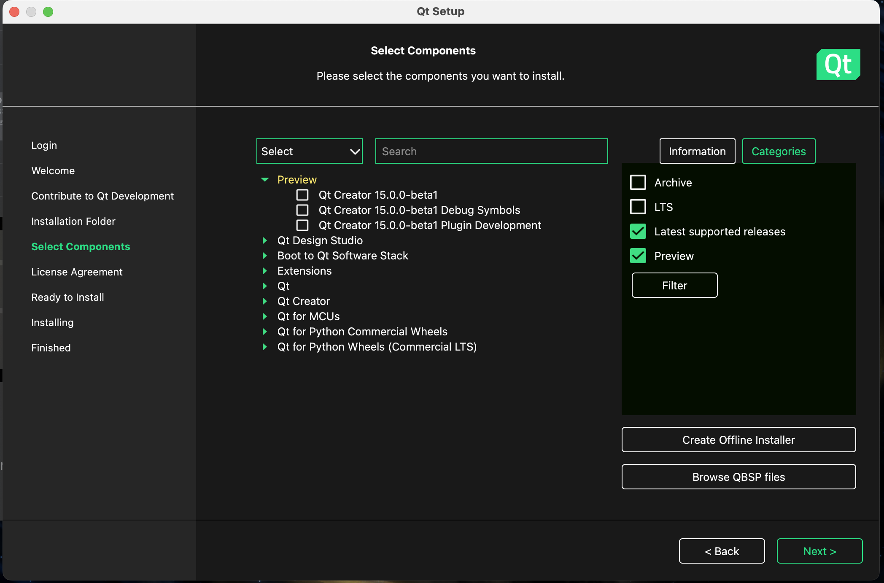This screenshot has height=583, width=884.
Task: Uncheck Latest supported releases
Action: (x=638, y=231)
